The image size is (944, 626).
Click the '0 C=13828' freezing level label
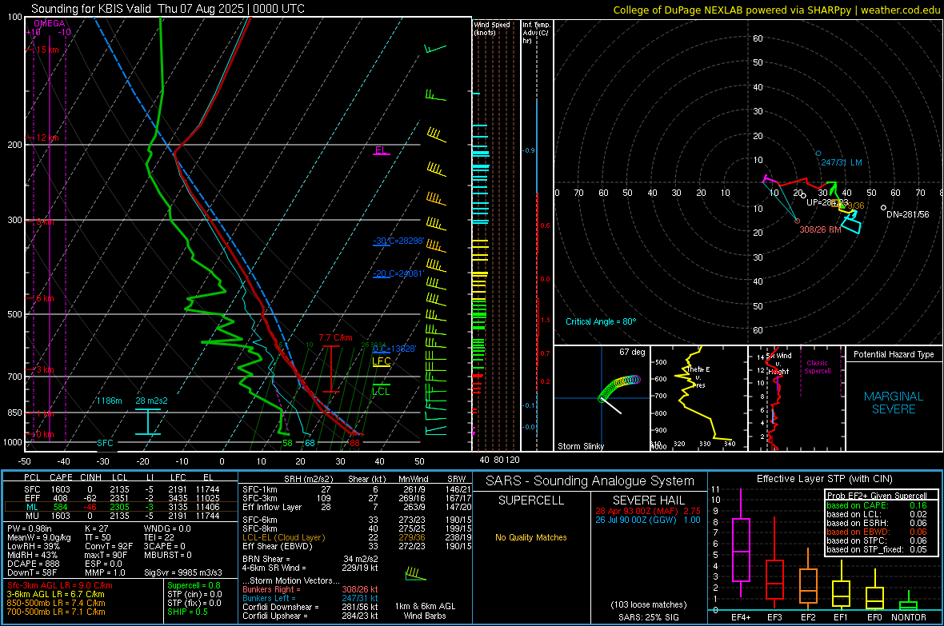point(394,349)
